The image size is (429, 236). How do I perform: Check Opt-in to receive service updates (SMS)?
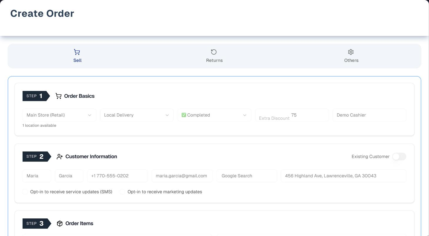25,192
